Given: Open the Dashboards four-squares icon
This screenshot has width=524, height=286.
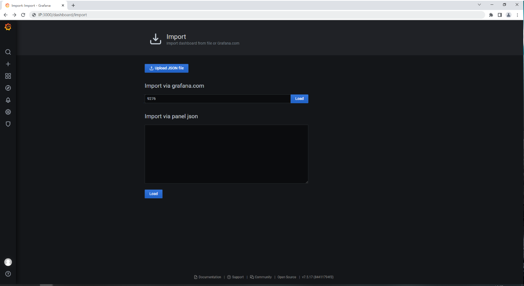Looking at the screenshot, I should 8,76.
